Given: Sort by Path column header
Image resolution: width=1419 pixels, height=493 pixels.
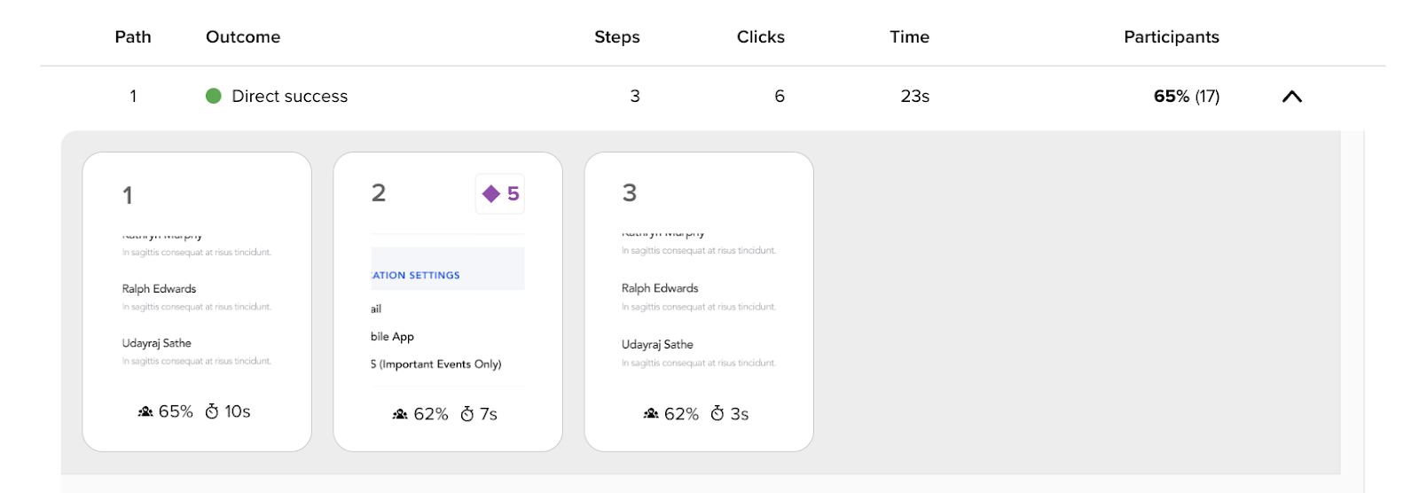Looking at the screenshot, I should click(x=133, y=37).
